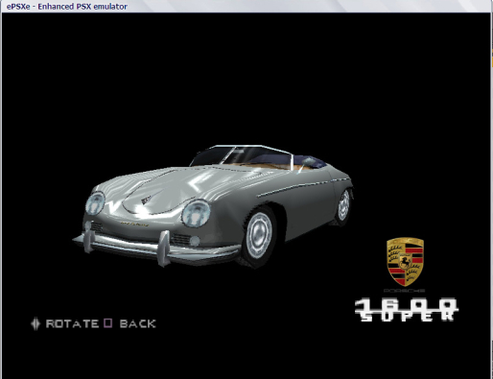Click the car's windshield
Image resolution: width=493 pixels, height=379 pixels.
click(x=242, y=155)
